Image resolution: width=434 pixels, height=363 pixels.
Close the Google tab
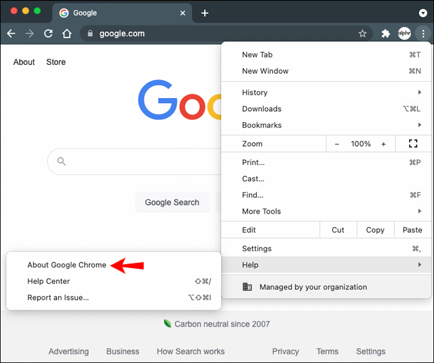[183, 13]
